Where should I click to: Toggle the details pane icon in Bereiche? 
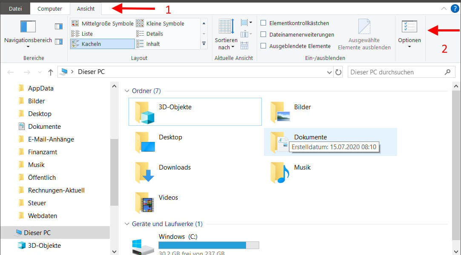tap(59, 42)
